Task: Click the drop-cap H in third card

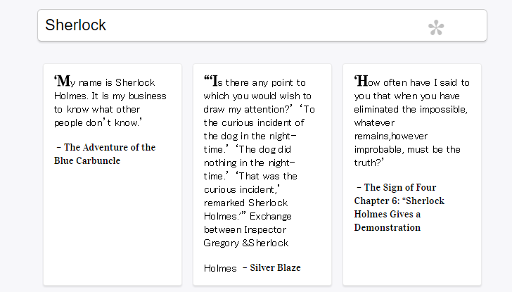Action: [362, 81]
